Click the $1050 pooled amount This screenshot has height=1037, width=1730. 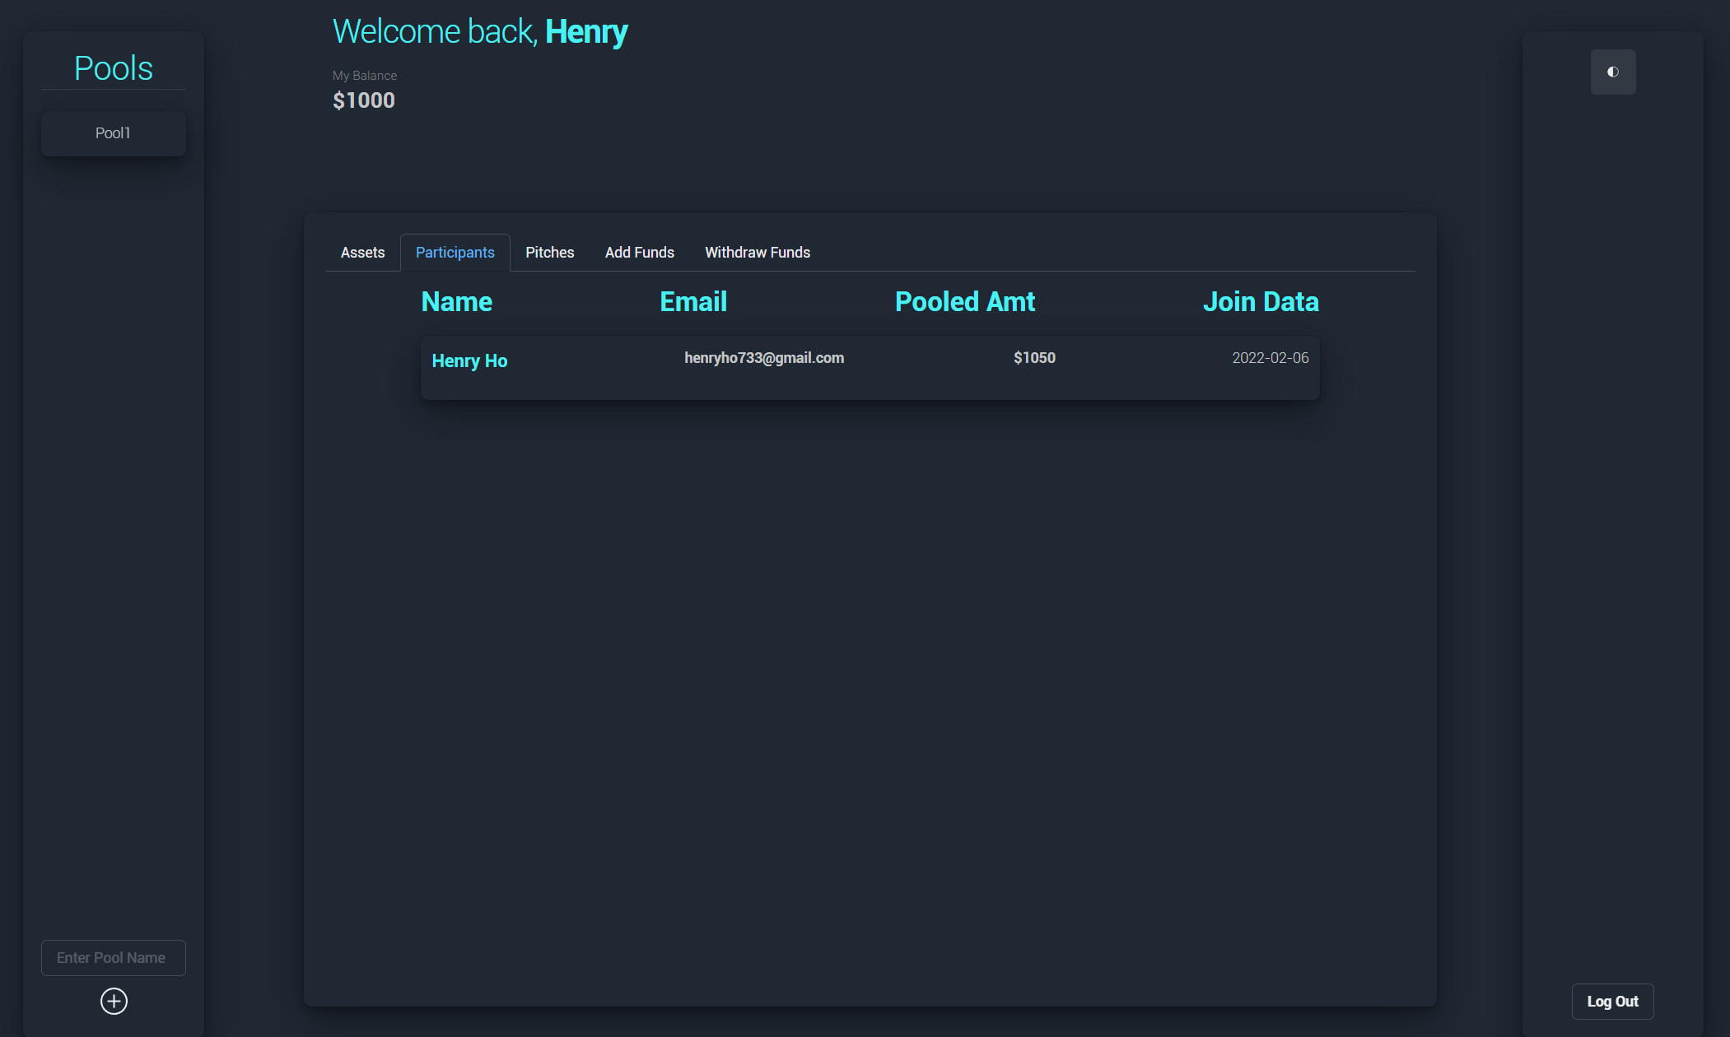point(1034,358)
